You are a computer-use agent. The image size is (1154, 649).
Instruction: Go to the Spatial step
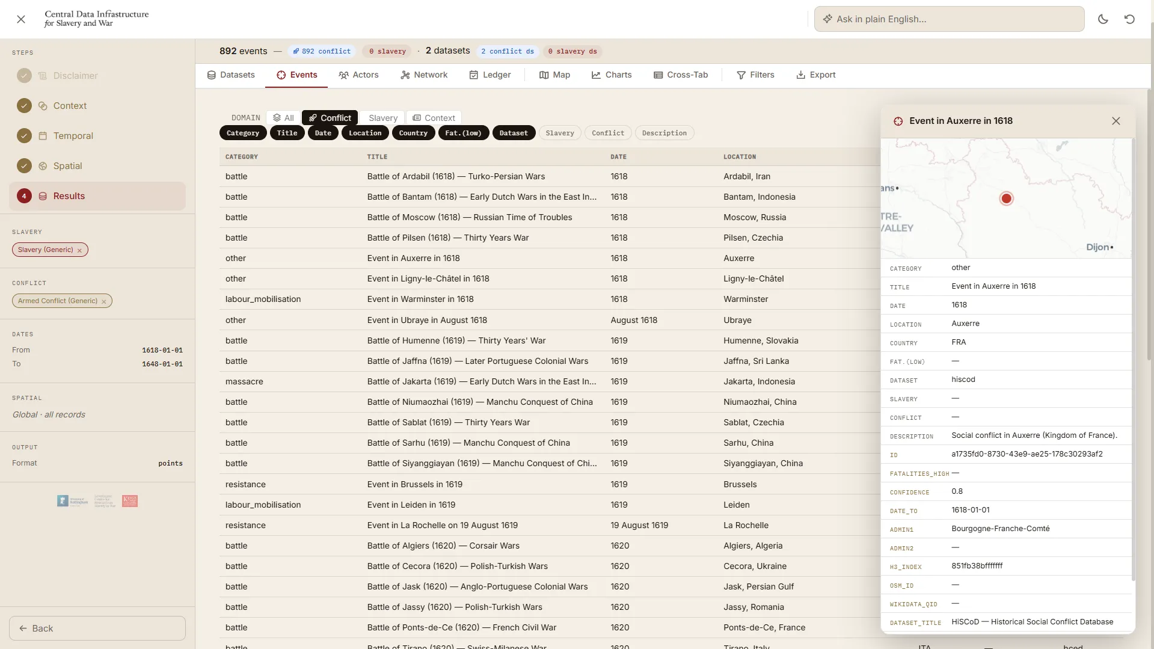click(x=97, y=166)
